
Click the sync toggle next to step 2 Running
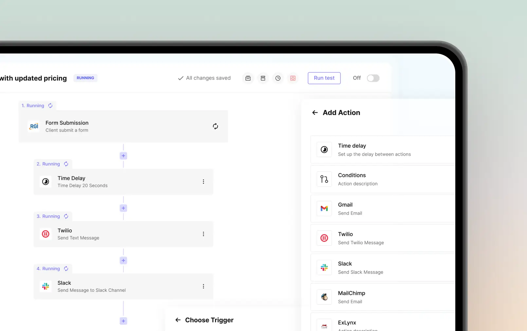coord(66,164)
